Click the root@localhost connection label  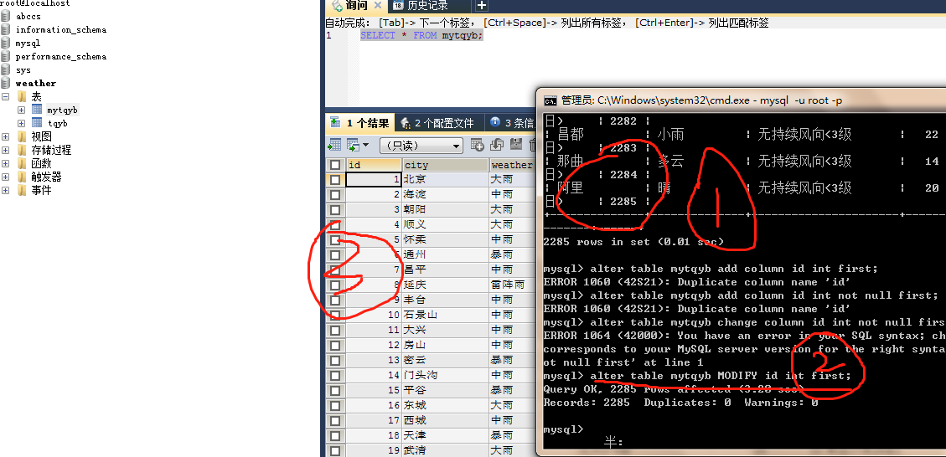click(34, 3)
